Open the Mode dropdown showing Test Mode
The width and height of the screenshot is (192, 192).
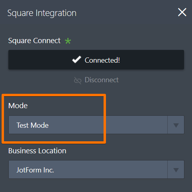point(96,125)
